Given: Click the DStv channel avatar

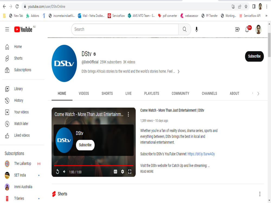Looking at the screenshot, I should 64,63.
